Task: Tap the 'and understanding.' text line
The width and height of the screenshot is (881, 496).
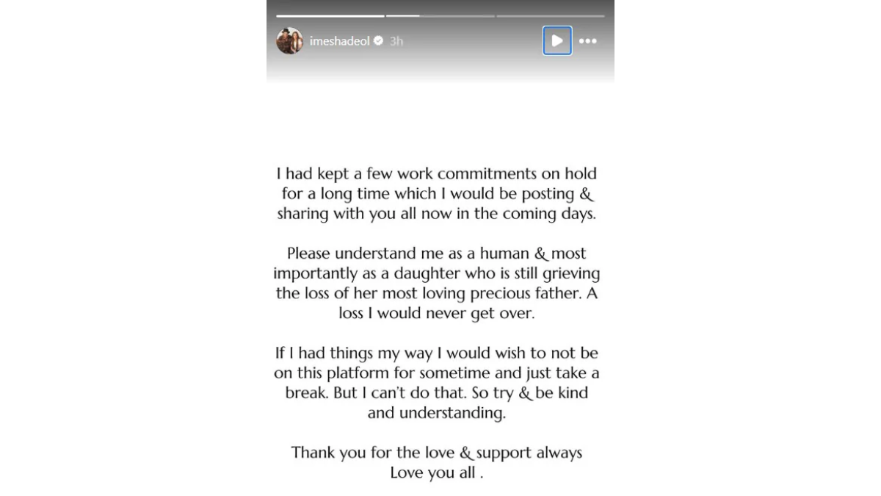Action: coord(437,413)
